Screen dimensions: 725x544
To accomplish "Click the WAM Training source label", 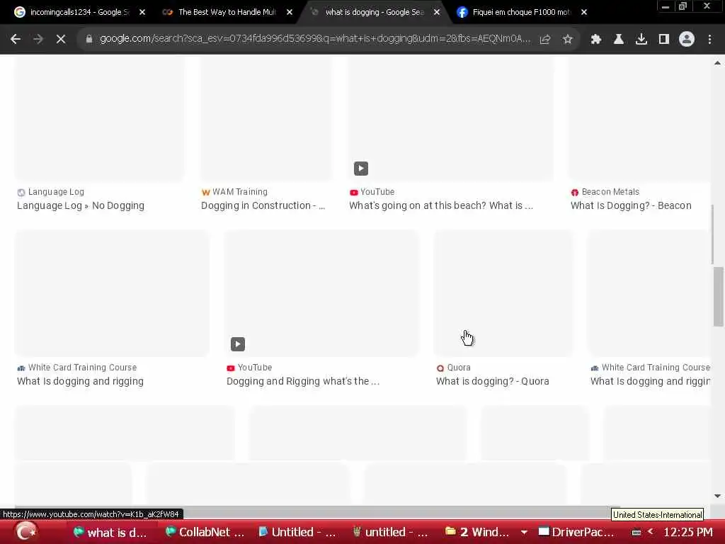I will 239,191.
